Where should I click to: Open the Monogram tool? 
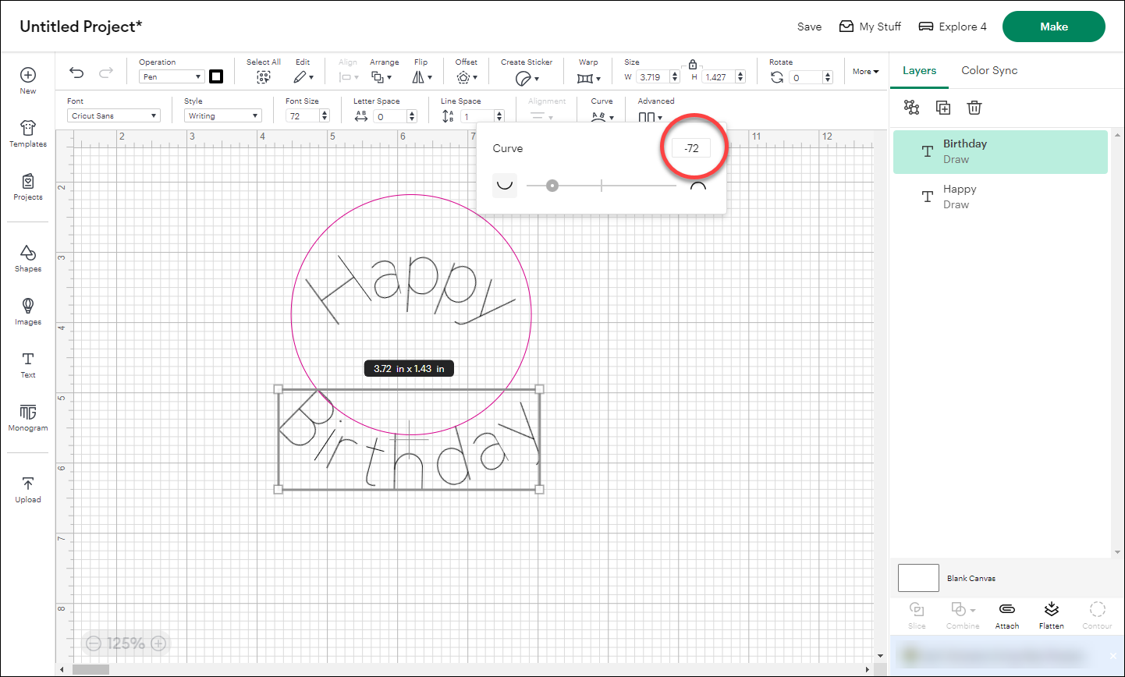click(x=27, y=417)
